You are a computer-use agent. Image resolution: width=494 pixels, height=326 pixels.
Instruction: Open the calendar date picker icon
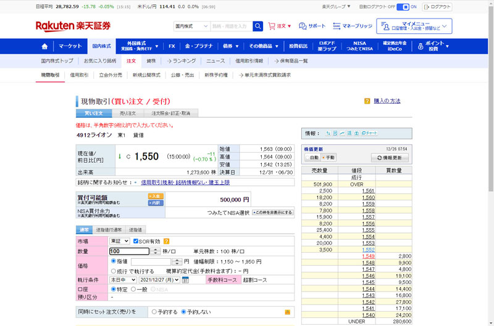185,280
